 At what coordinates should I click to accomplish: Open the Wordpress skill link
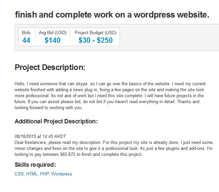coord(61,174)
